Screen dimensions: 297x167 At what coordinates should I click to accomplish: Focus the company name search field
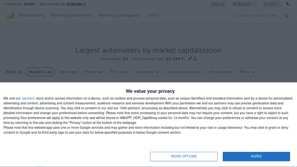pos(257,16)
